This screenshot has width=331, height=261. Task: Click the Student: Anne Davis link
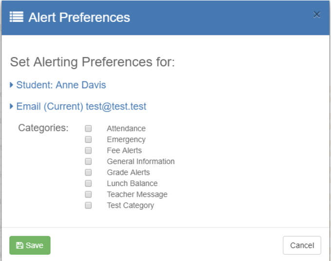coord(61,85)
